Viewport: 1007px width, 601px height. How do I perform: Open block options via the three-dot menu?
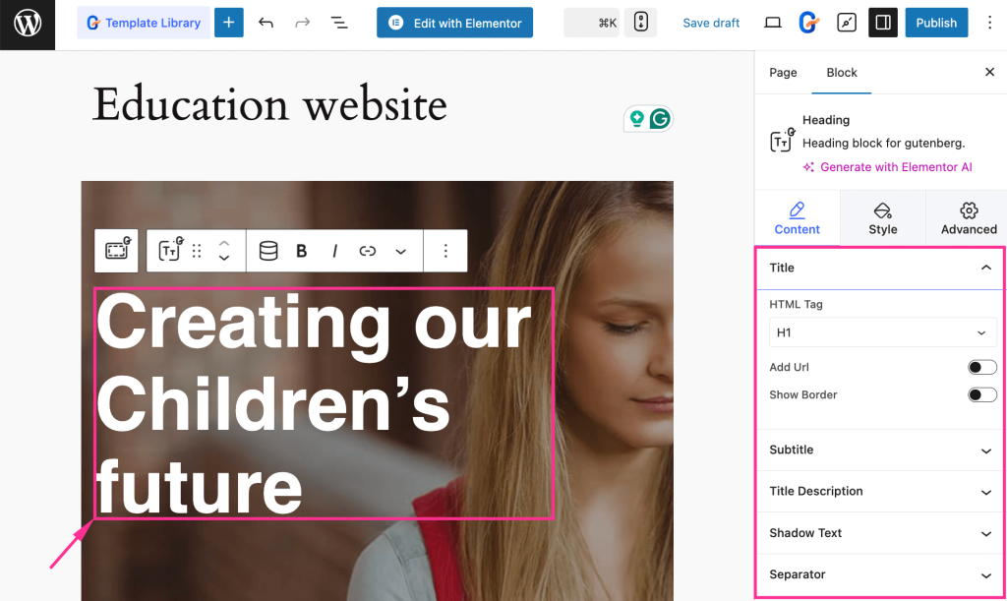click(x=445, y=251)
